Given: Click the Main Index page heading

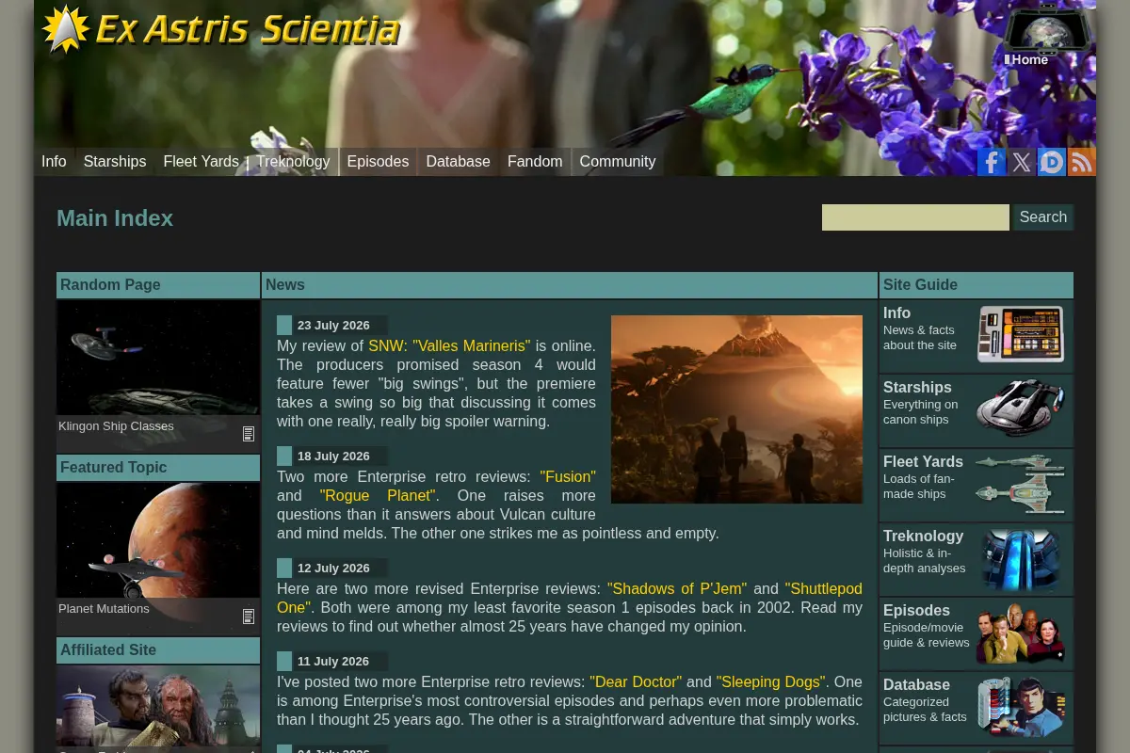Looking at the screenshot, I should tap(115, 218).
